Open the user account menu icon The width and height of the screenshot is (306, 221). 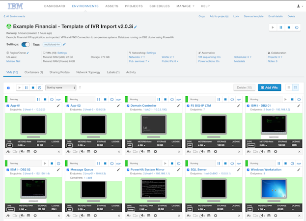click(x=300, y=6)
